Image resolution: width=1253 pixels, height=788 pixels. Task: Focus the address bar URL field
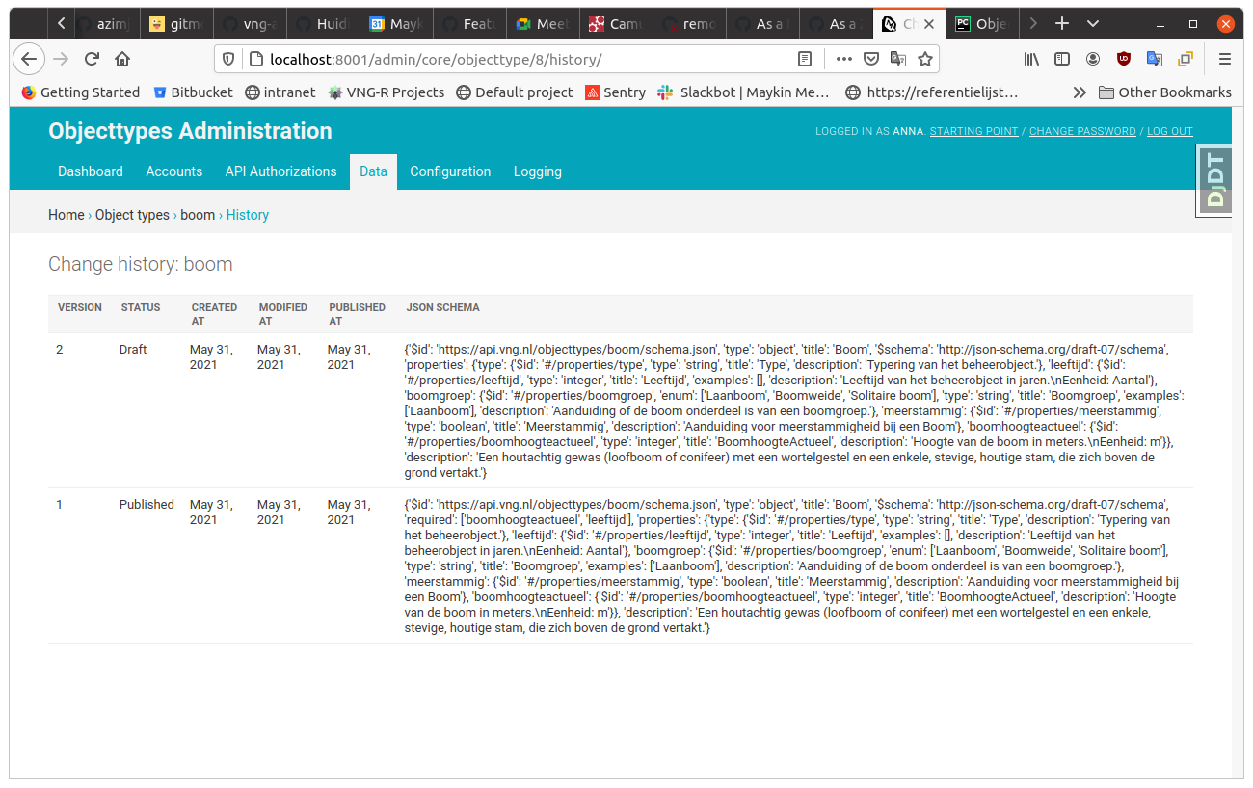point(520,59)
